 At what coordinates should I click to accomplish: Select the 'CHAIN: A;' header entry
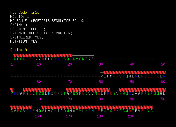click(19, 25)
